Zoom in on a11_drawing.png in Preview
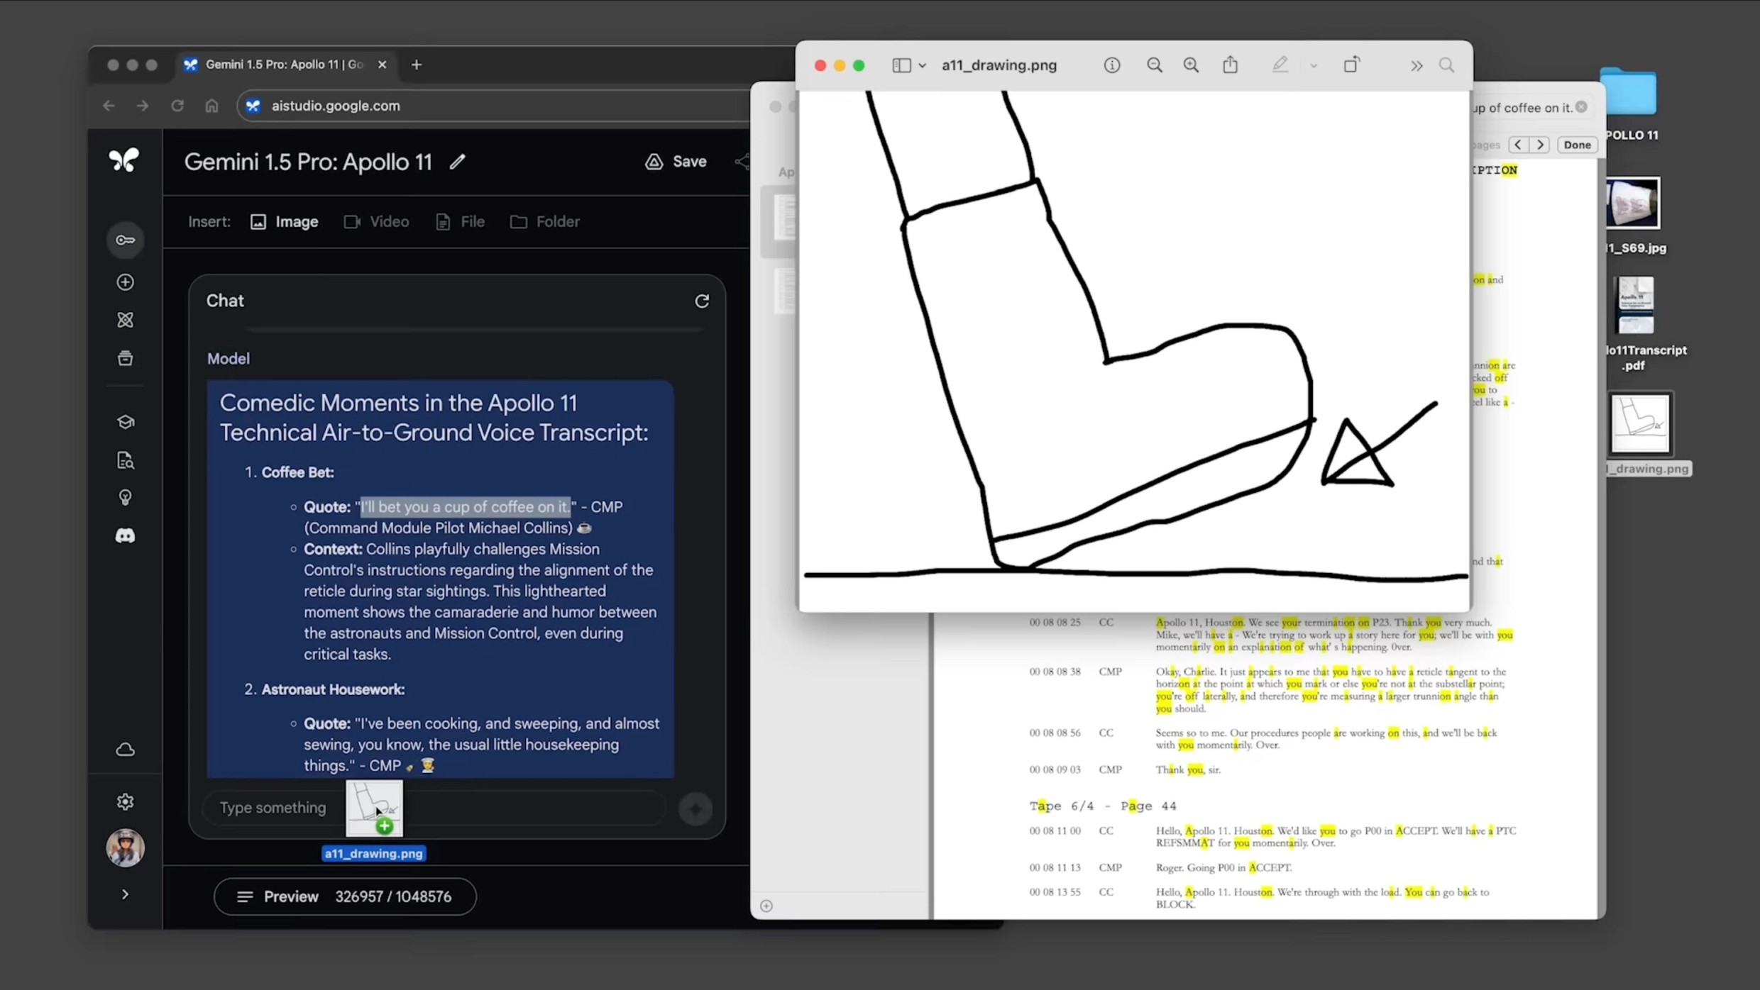This screenshot has width=1760, height=990. [x=1191, y=65]
